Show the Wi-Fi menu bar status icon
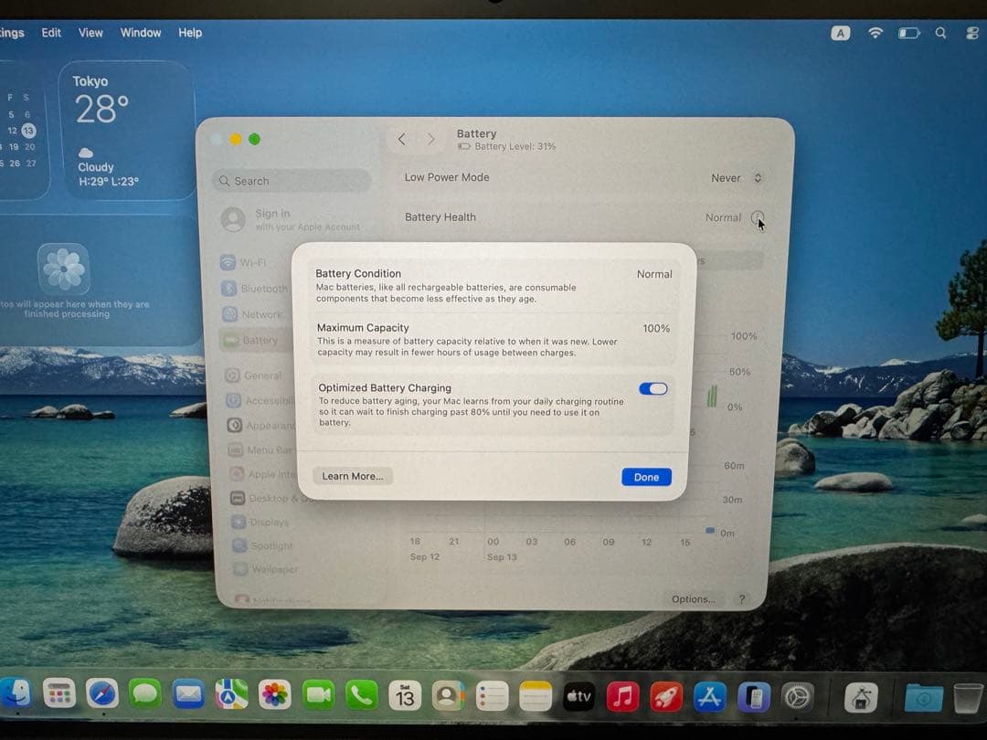This screenshot has width=987, height=740. tap(876, 33)
